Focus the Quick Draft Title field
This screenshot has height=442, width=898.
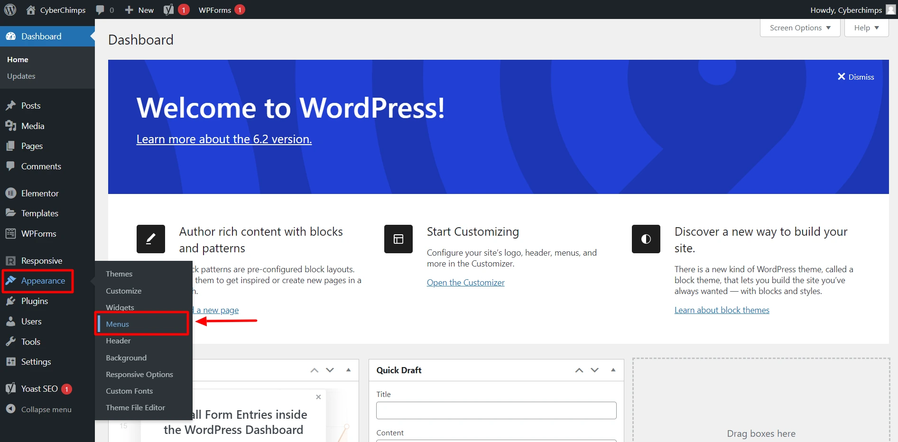(x=496, y=410)
